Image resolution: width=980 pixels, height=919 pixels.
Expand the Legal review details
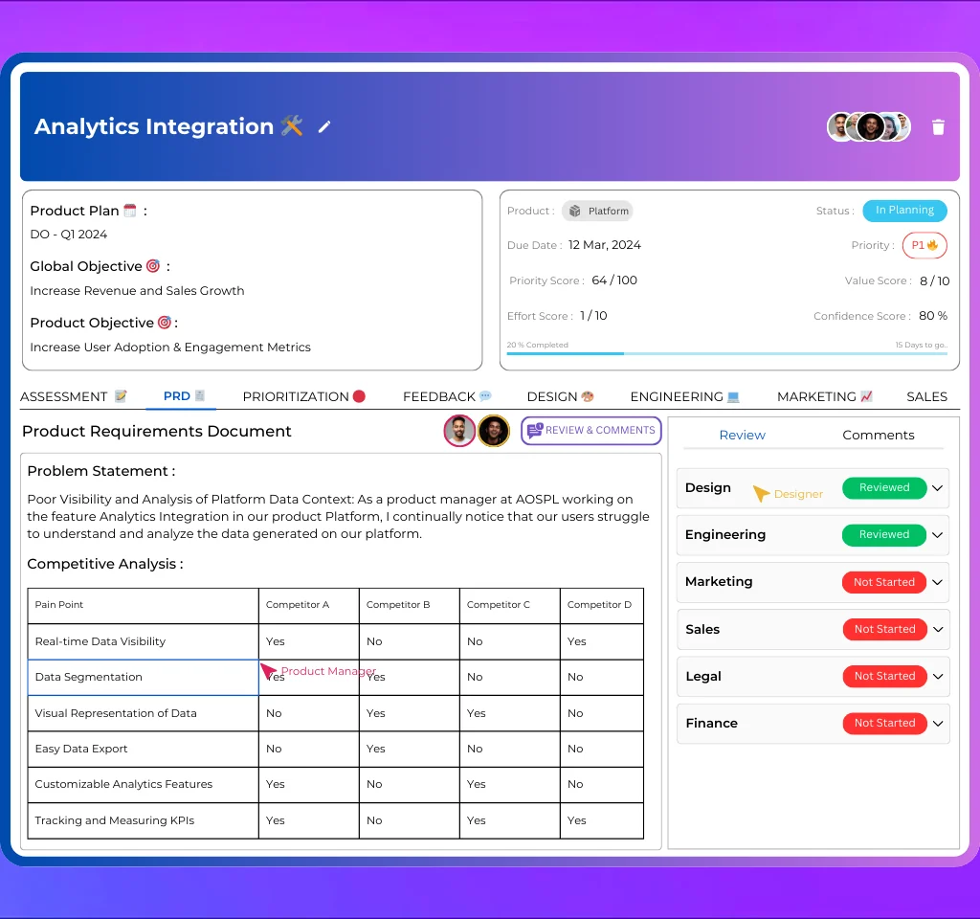click(940, 677)
